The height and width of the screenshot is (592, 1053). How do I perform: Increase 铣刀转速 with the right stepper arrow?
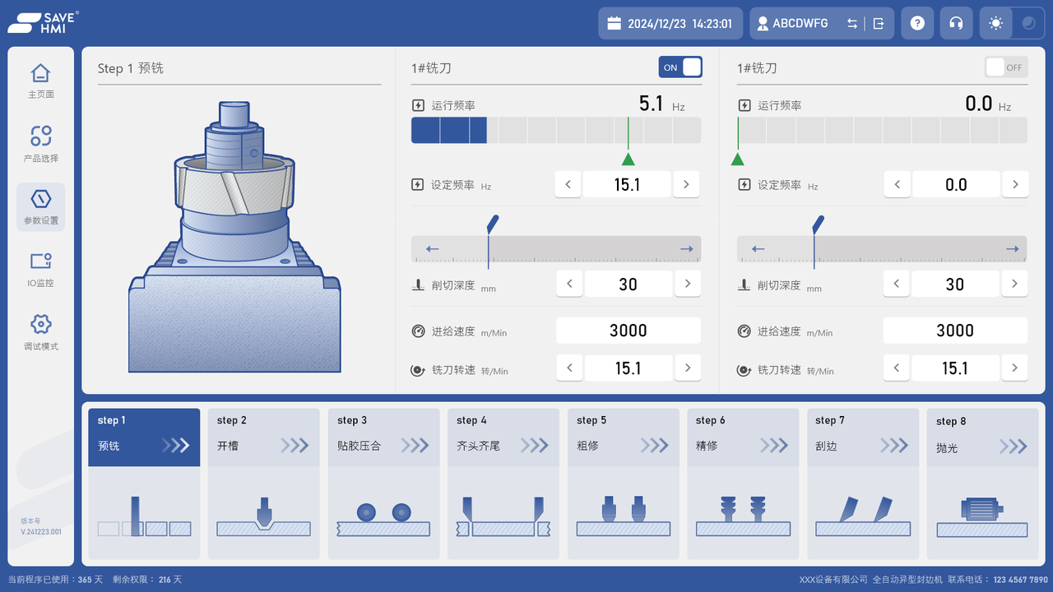(688, 368)
